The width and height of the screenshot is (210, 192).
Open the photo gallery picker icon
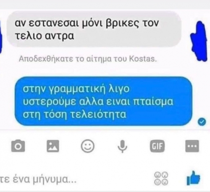53,146
